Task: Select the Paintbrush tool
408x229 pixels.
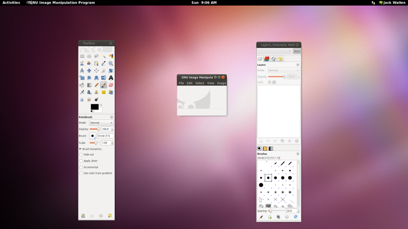Action: coord(104,85)
